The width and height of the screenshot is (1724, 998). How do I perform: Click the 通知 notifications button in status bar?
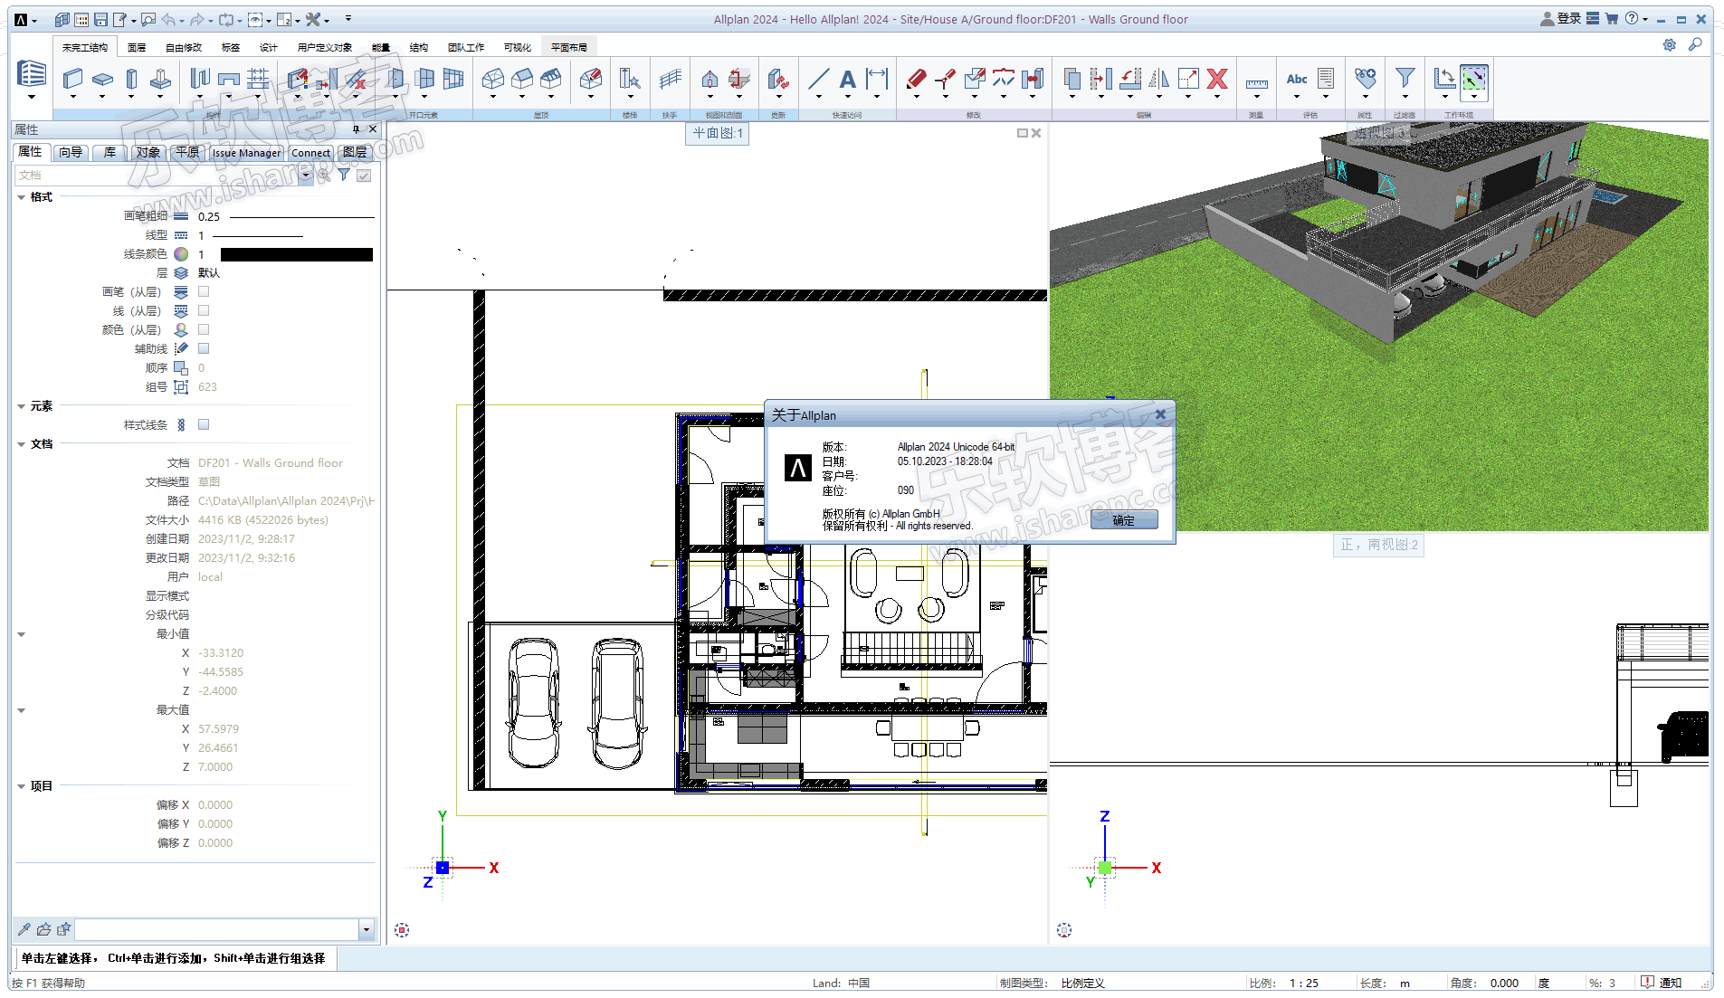[1662, 983]
